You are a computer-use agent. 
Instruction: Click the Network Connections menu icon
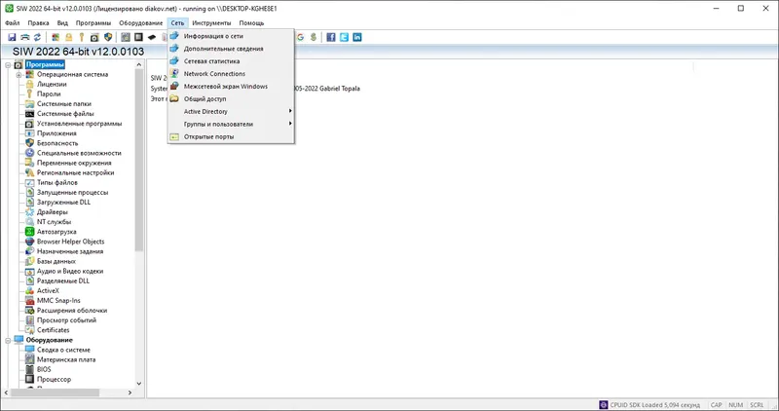174,74
